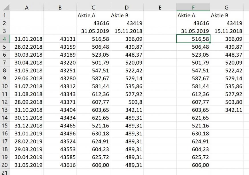
Task: Select row 4 header
Action: click(5, 39)
